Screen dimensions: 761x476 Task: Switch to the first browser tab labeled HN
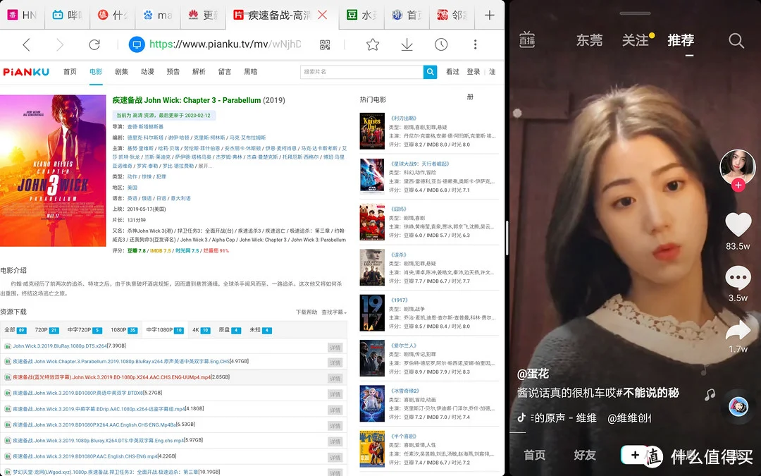pyautogui.click(x=23, y=15)
